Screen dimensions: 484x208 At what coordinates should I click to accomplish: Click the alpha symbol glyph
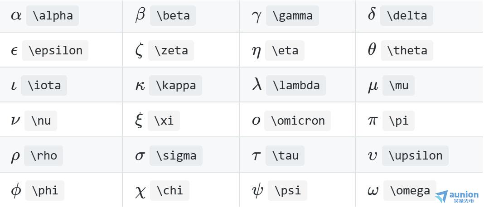coord(16,16)
